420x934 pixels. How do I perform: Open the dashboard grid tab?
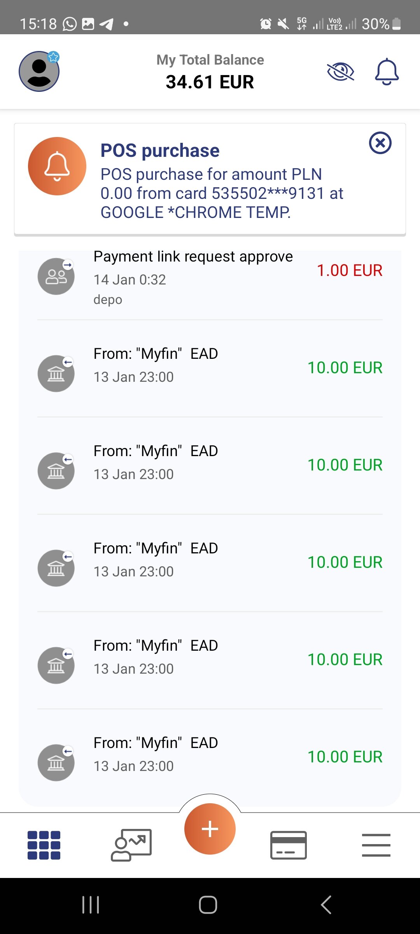click(x=44, y=845)
